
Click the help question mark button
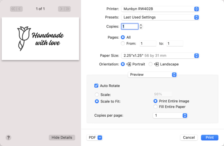click(9, 137)
